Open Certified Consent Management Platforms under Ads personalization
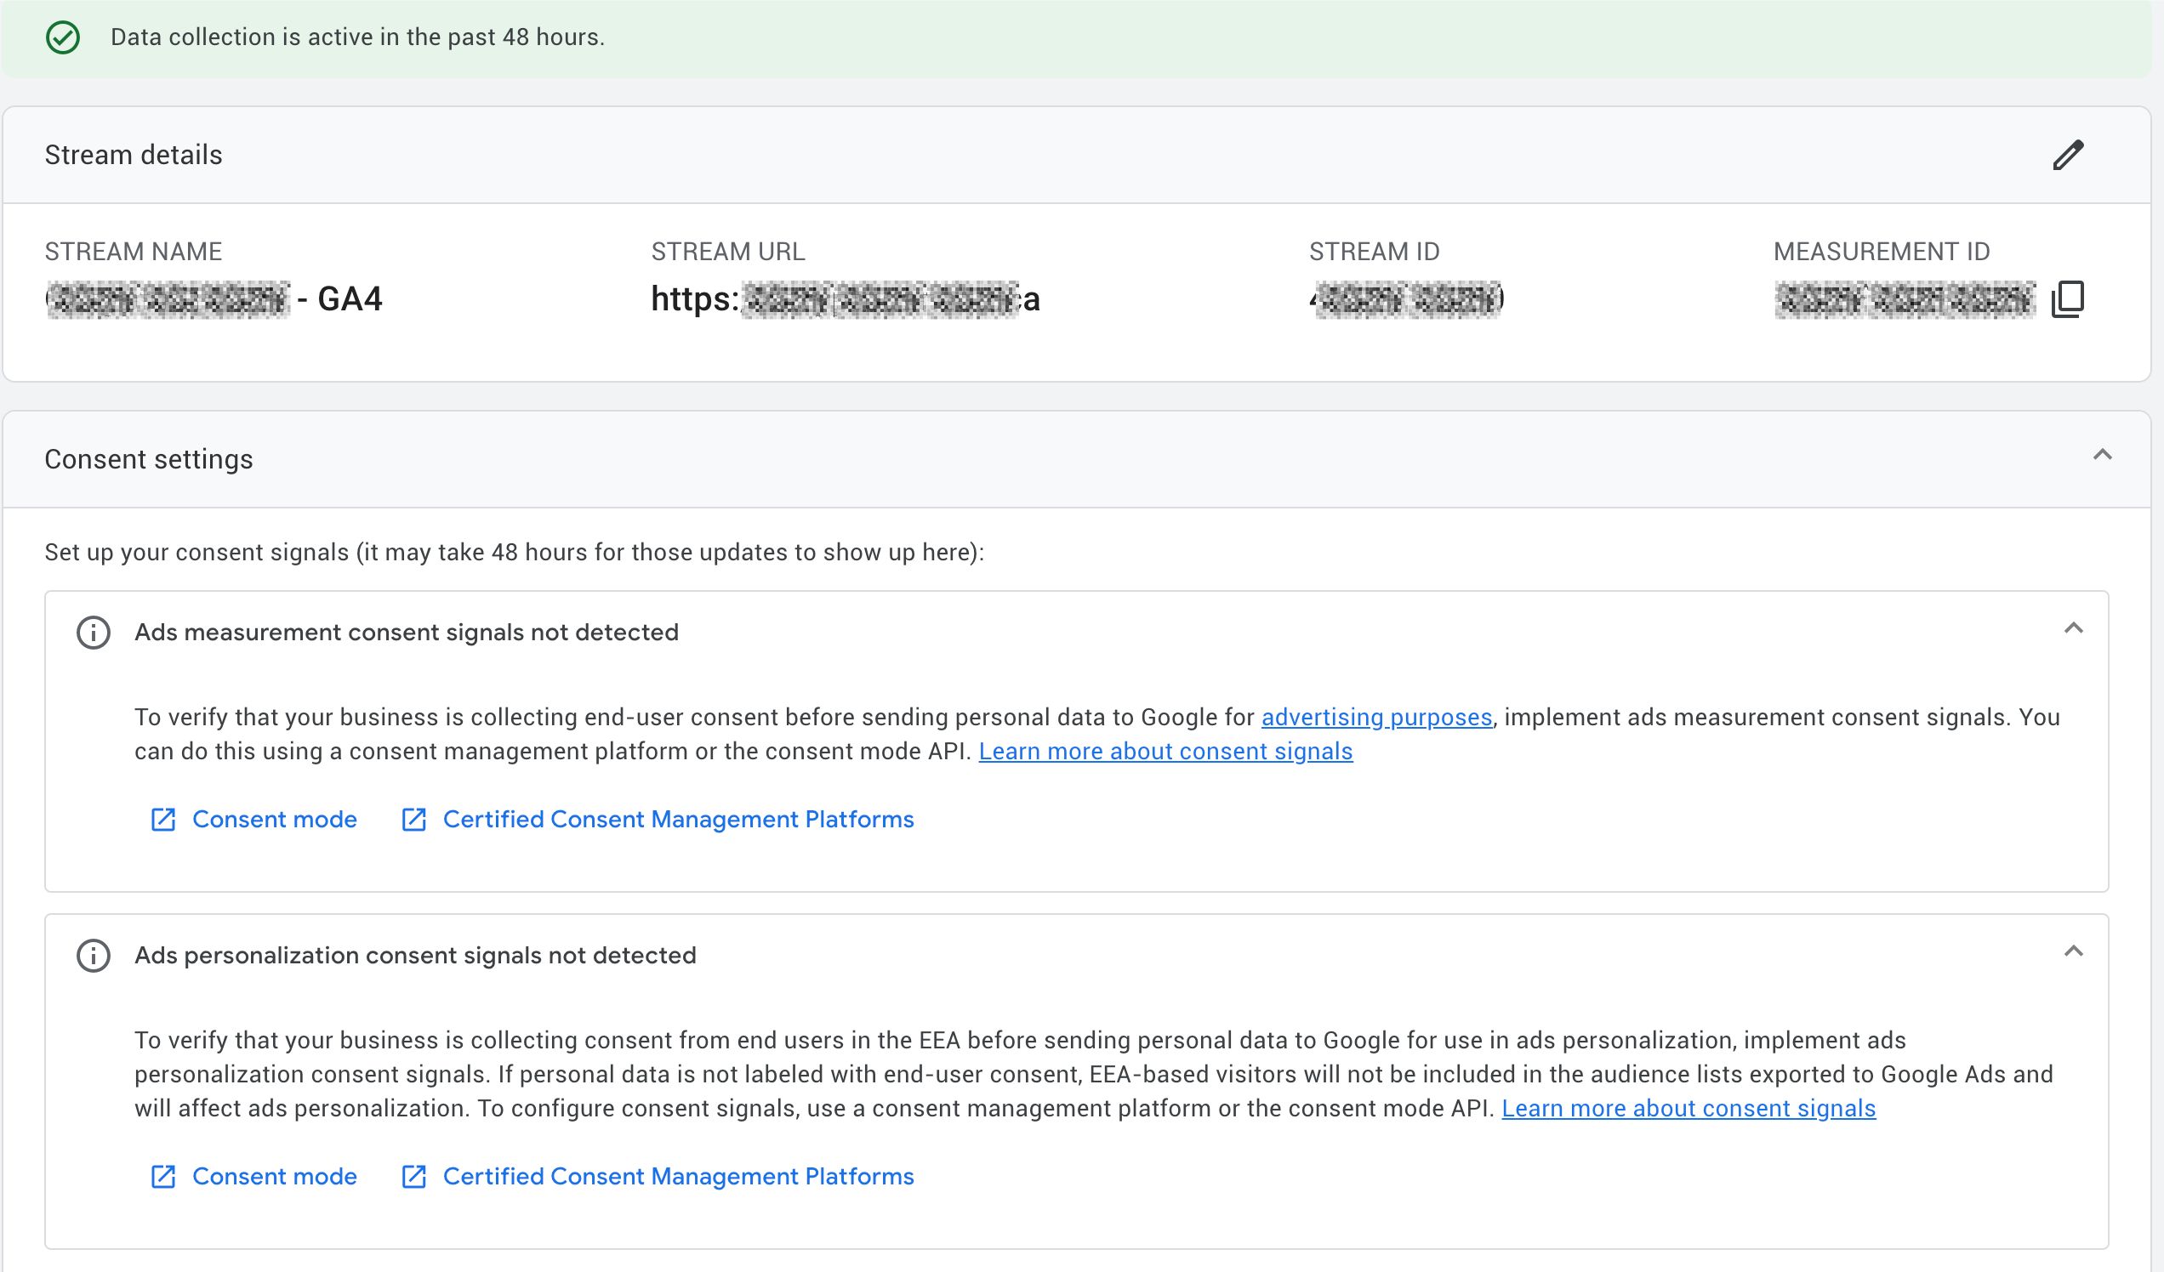This screenshot has width=2164, height=1272. [x=679, y=1177]
